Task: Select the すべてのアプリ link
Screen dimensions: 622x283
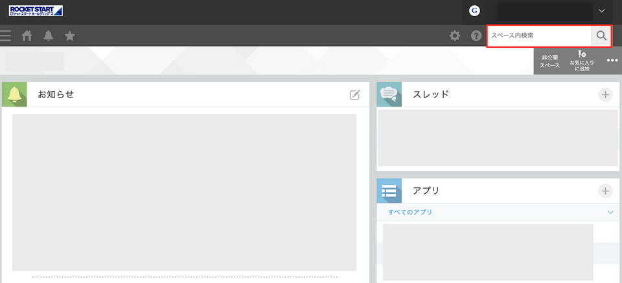Action: click(410, 212)
